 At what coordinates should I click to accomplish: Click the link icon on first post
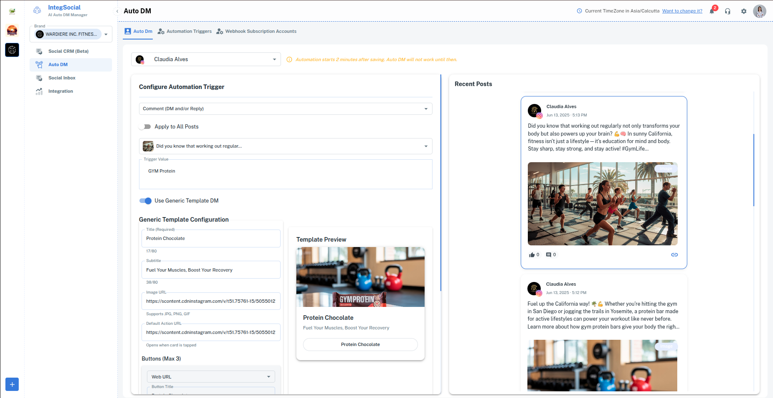pos(674,255)
